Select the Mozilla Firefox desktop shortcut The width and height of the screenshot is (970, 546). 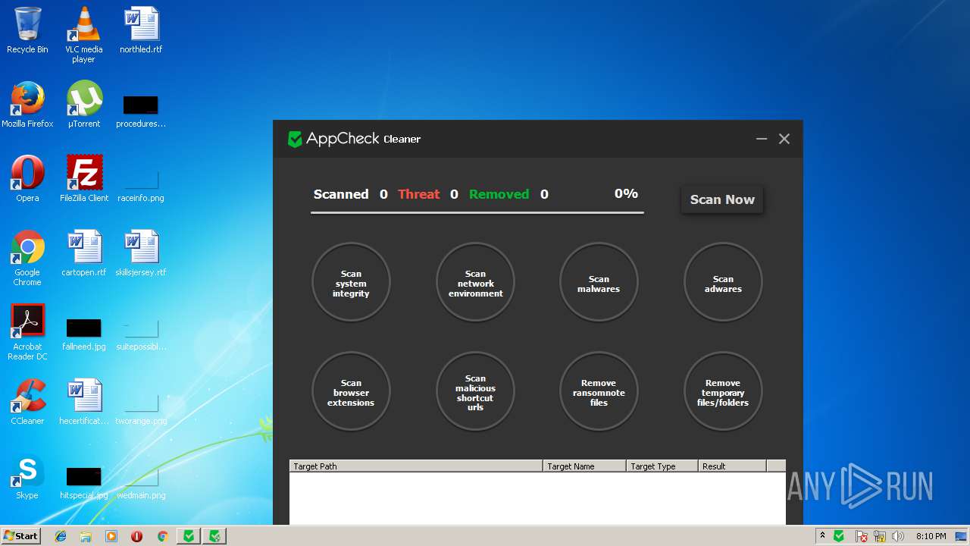coord(27,105)
